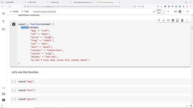Viewport: 193px width, 108px height.
Task: Move the cell up with arrow icon
Action: [159, 20]
